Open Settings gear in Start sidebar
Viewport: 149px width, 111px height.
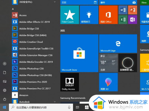pyautogui.click(x=4, y=90)
